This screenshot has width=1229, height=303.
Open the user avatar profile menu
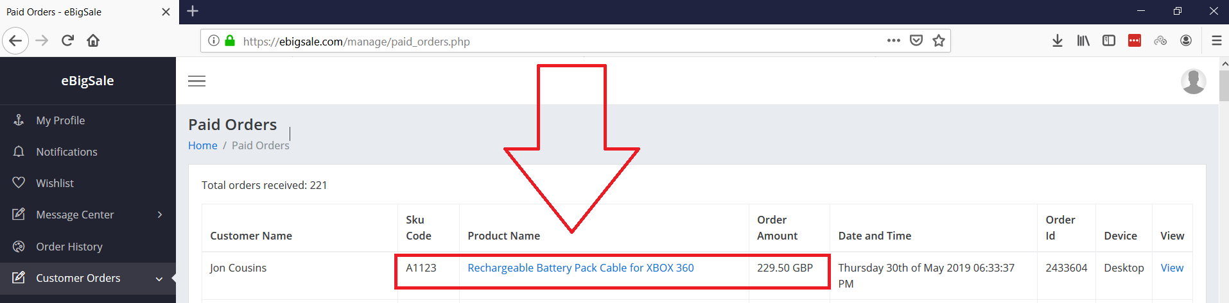pos(1193,81)
